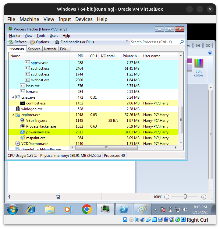This screenshot has height=229, width=220.
Task: Click the winlogon.exe icon
Action: pyautogui.click(x=18, y=109)
